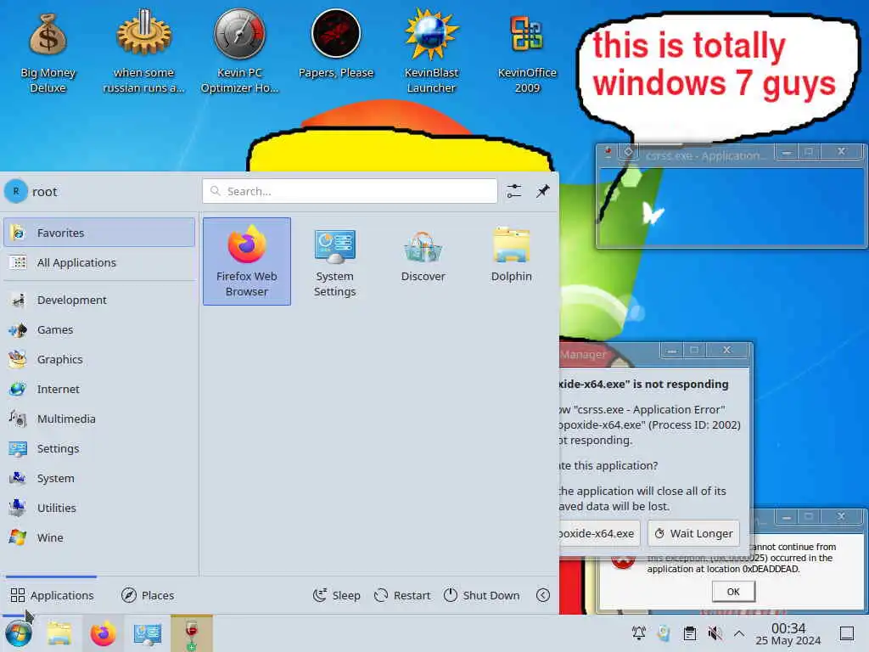Open System Settings from taskbar
The width and height of the screenshot is (869, 652).
(x=147, y=633)
